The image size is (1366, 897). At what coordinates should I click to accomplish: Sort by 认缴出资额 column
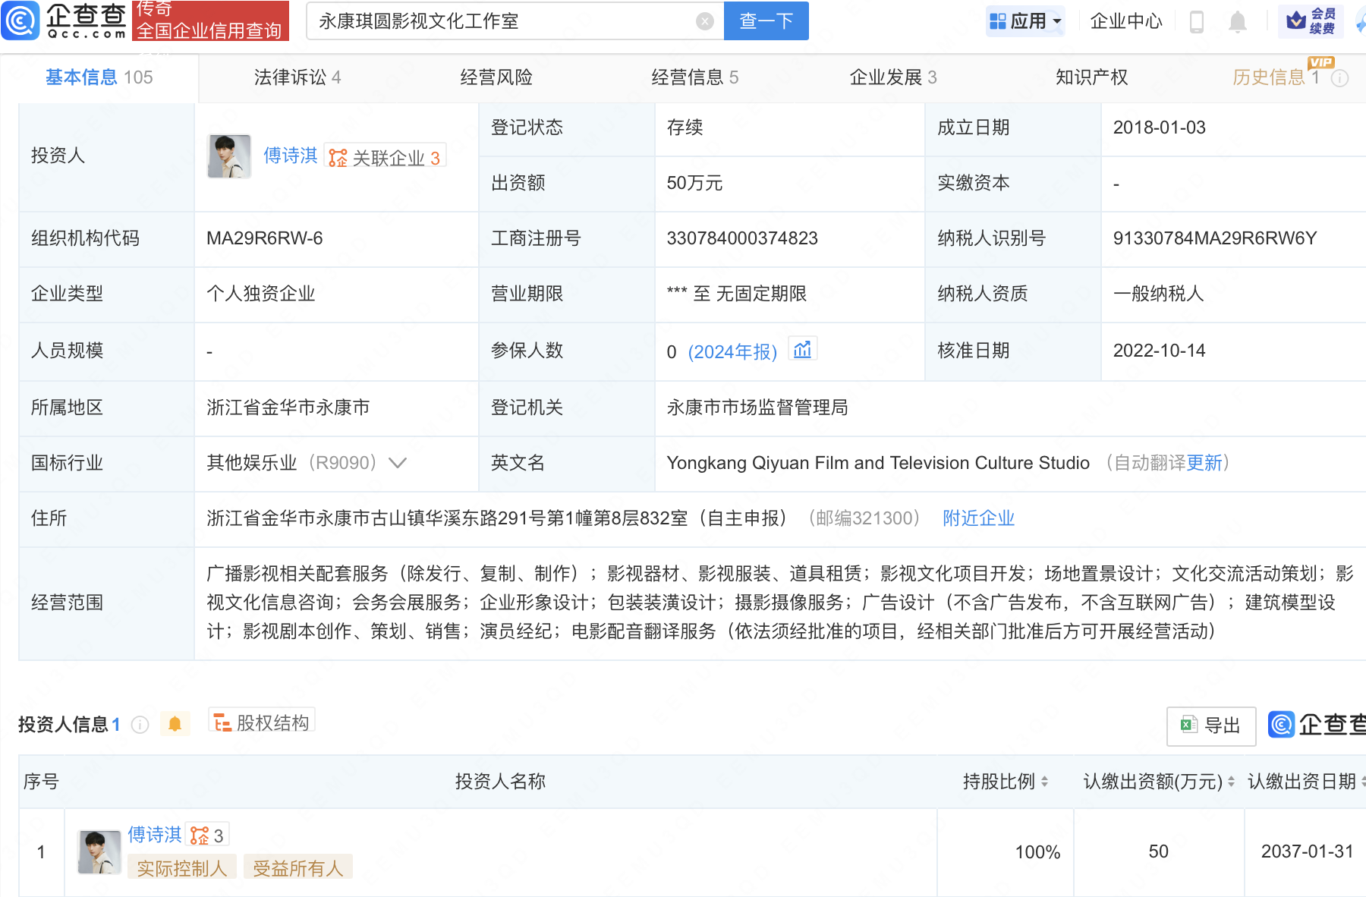coord(1230,782)
